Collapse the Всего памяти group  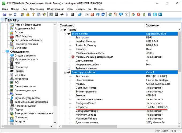65,34
